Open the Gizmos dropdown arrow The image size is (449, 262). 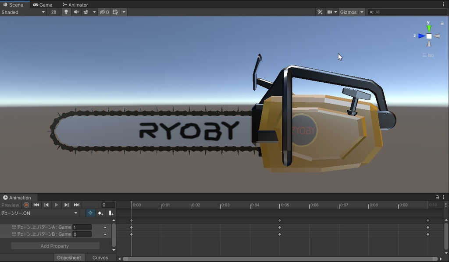[x=362, y=12]
